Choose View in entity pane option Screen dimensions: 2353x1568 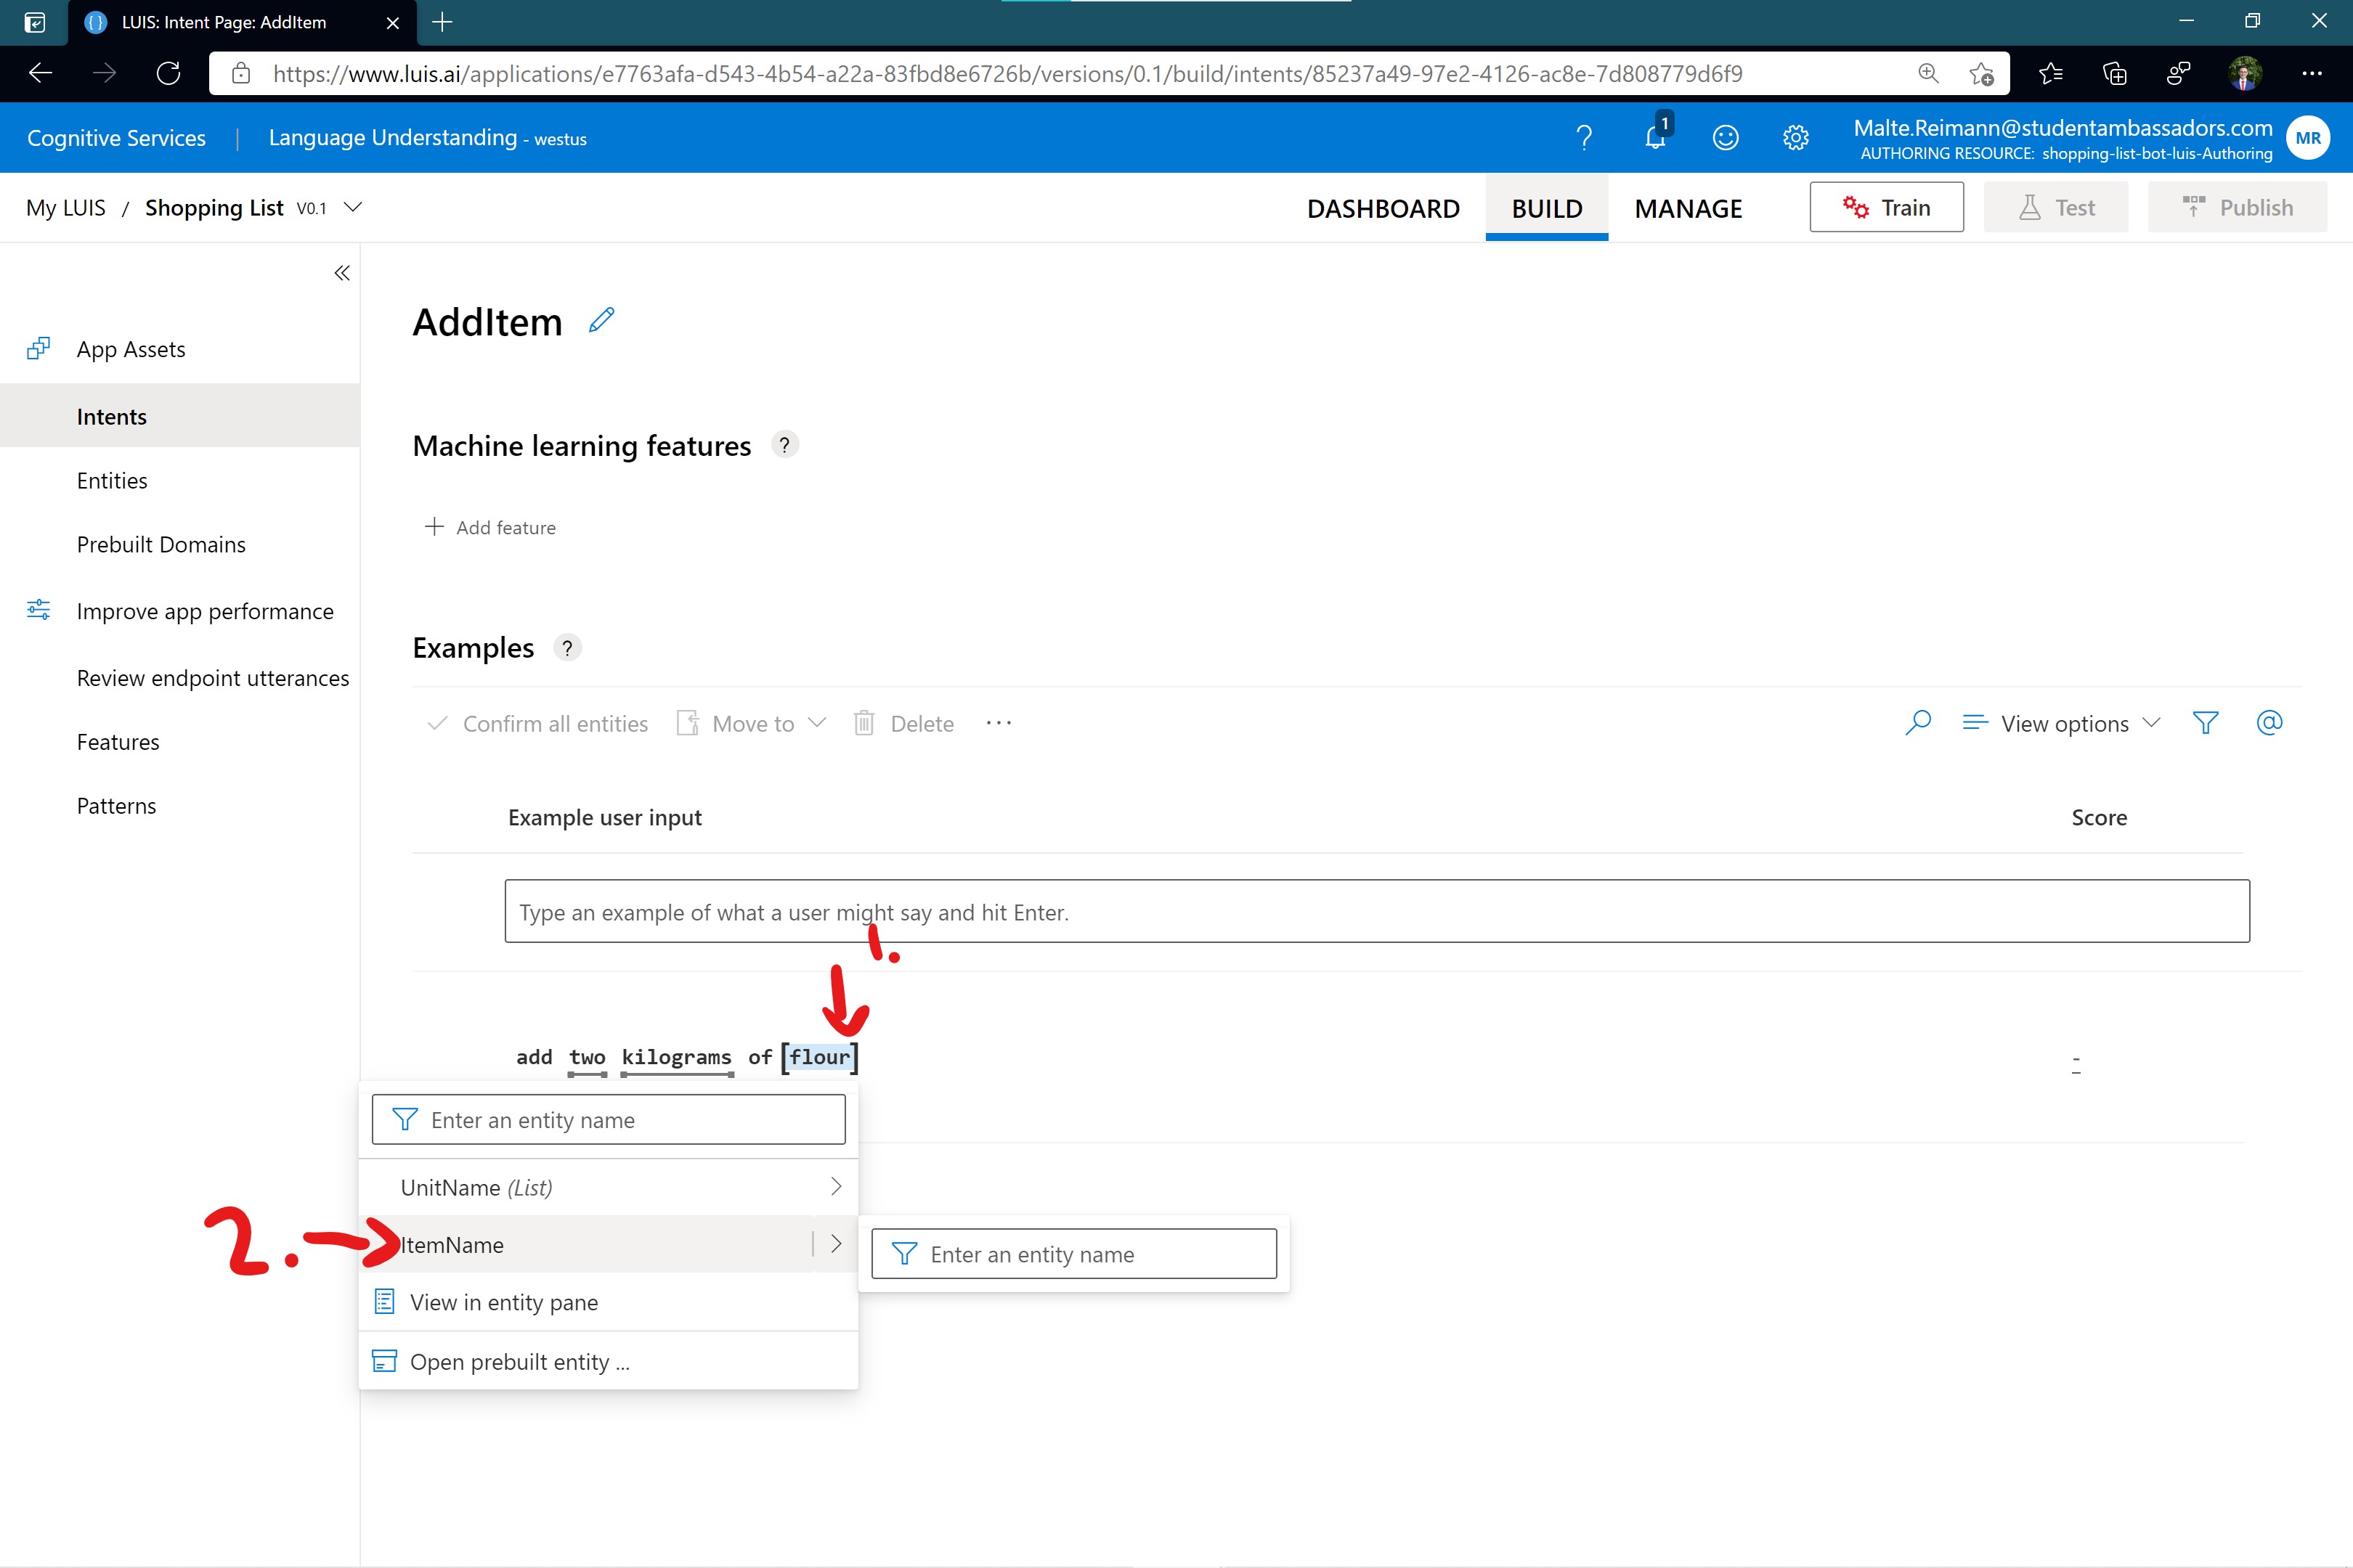point(503,1302)
